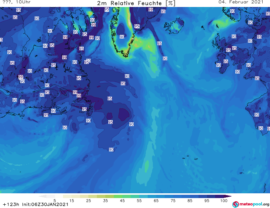The image size is (270, 208).
Task: Click the map title '2m Relative Feuchte [%]'
Action: point(136,3)
